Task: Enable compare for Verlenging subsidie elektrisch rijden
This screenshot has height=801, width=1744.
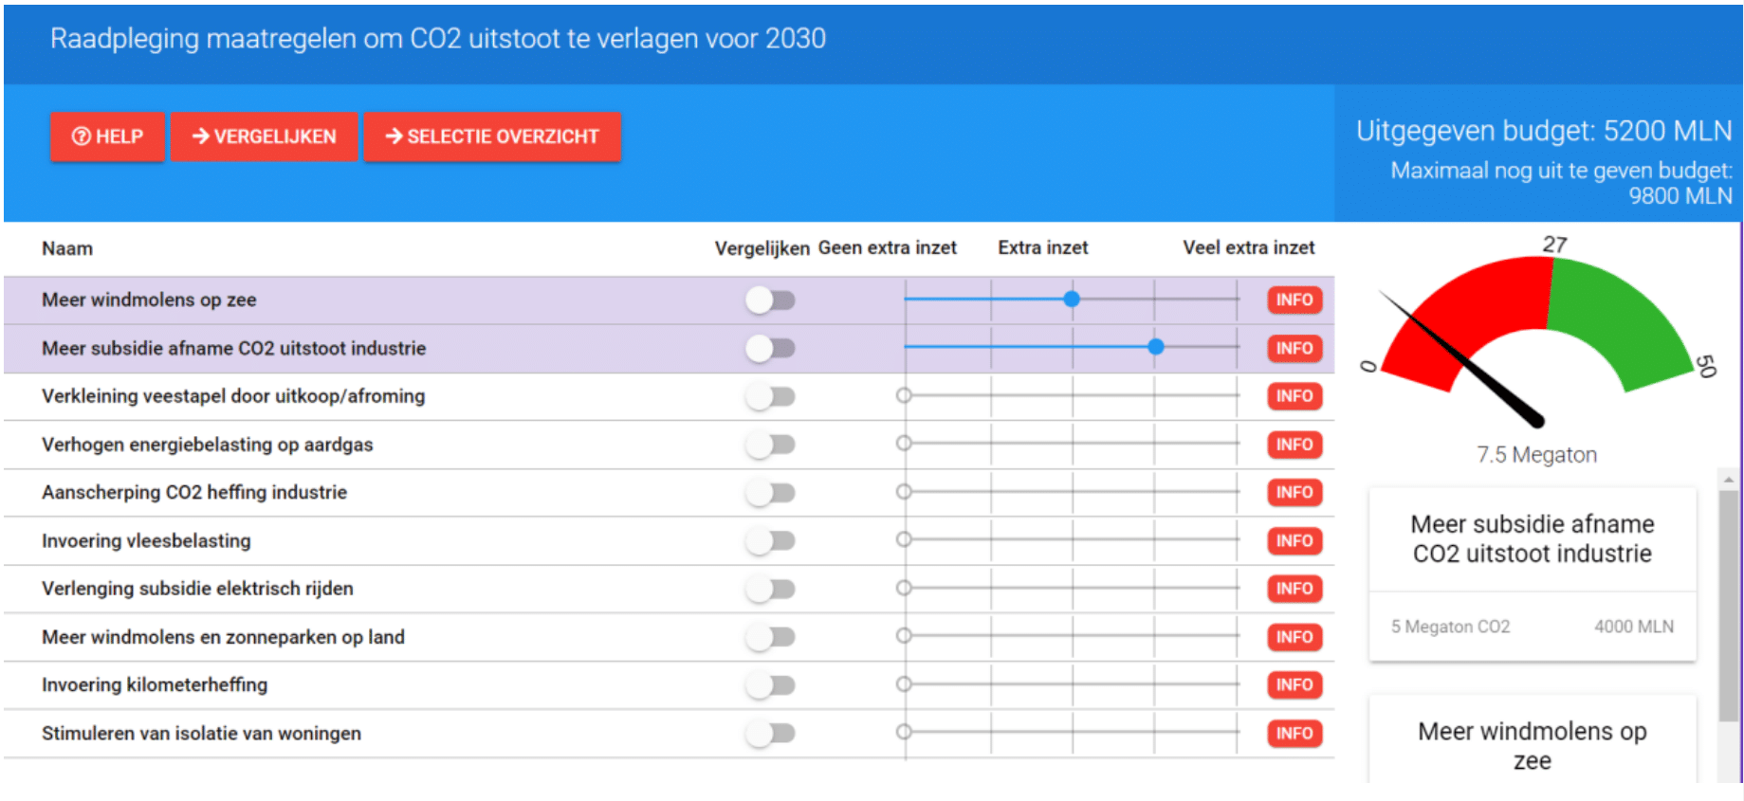Action: [770, 589]
